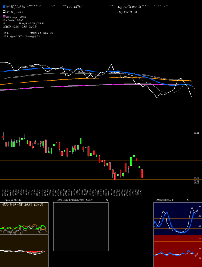Click the 'ADX: 9.09 +DY: 20.83 -DY: 25' readout
Image resolution: width=202 pixels, height=267 pixels.
click(x=23, y=205)
